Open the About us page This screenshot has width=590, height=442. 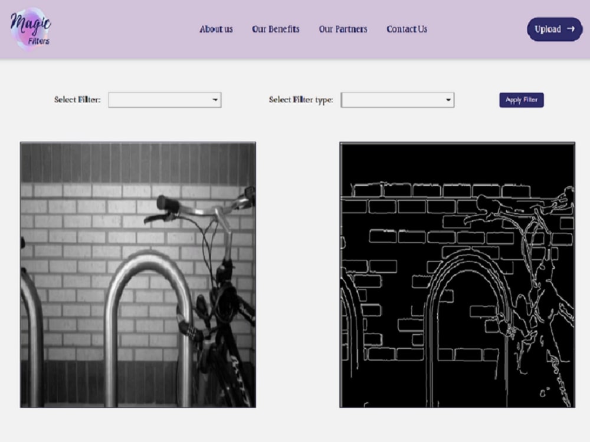click(x=216, y=29)
